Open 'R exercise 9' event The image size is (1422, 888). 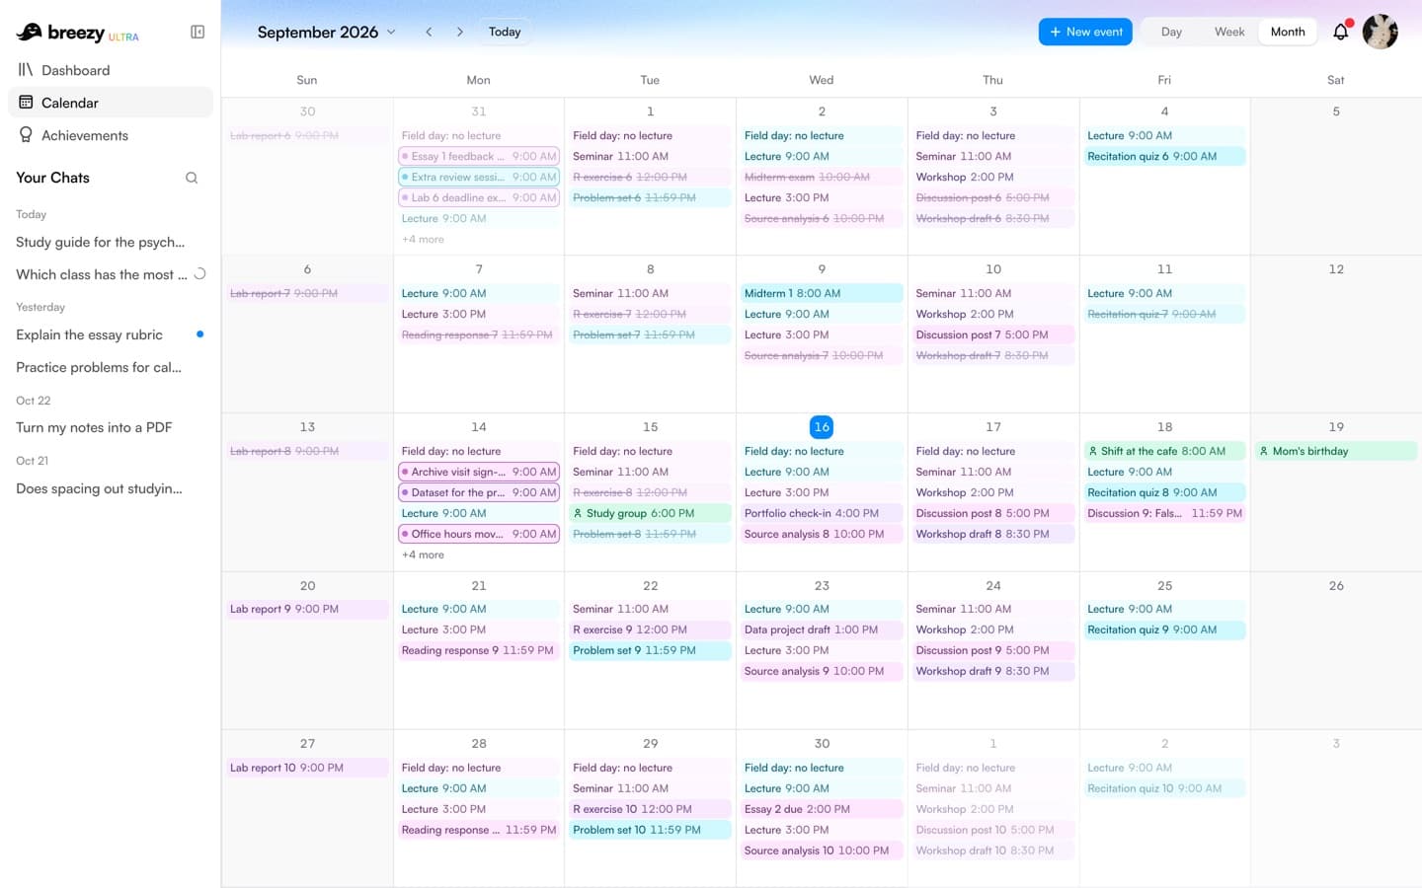(650, 629)
